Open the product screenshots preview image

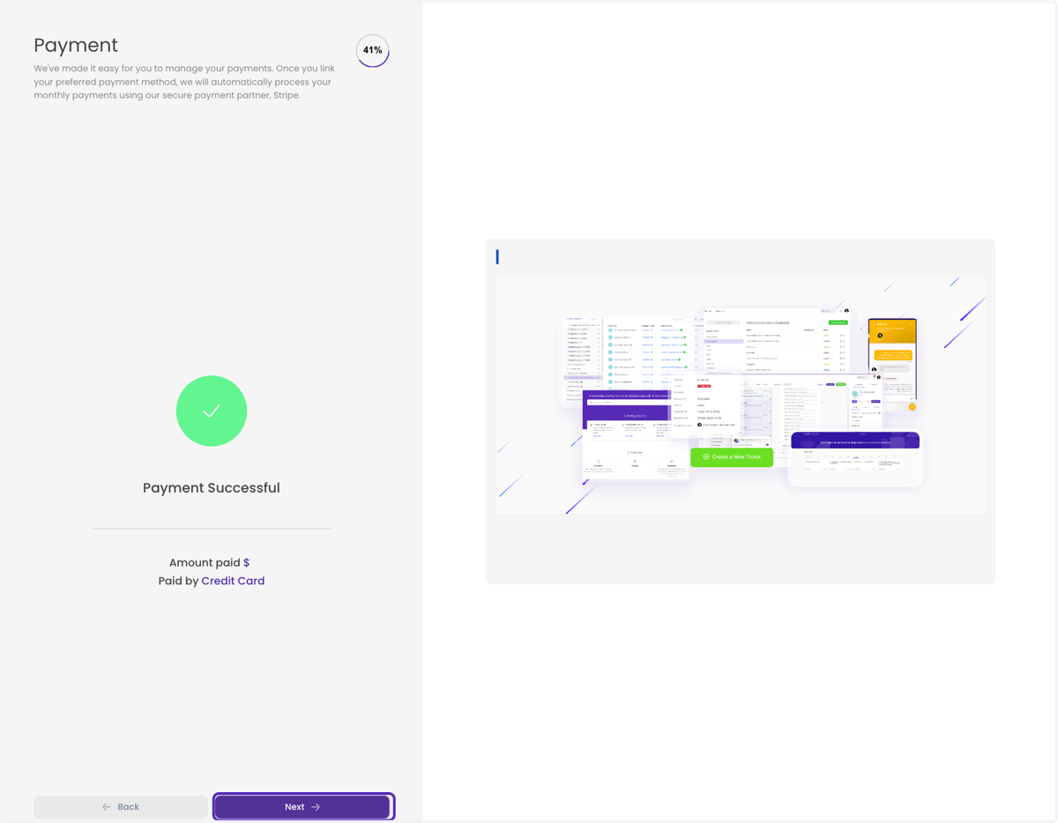click(x=741, y=396)
